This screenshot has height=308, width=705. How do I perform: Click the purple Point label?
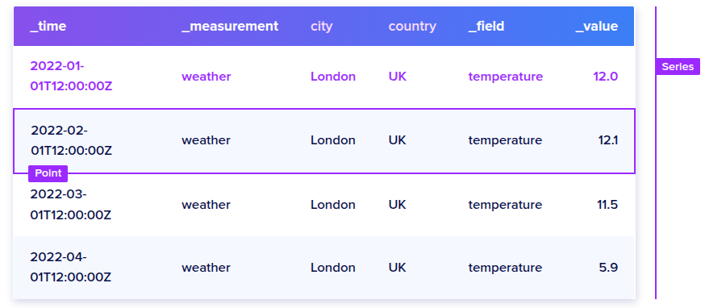[x=48, y=173]
